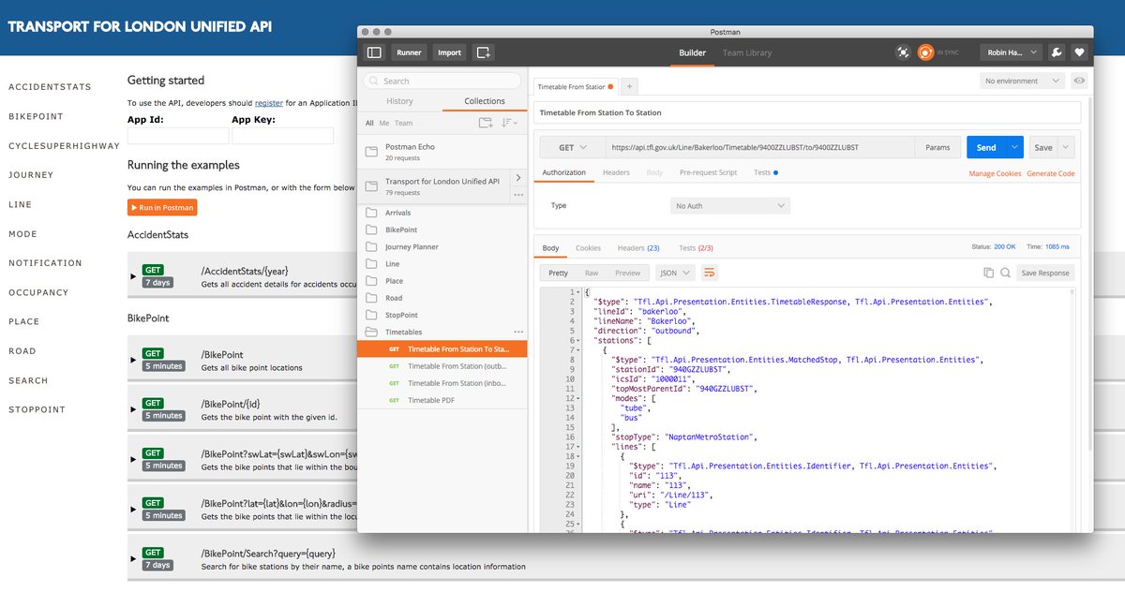1125x592 pixels.
Task: Select the Timetable From Station To Sta... request
Action: pos(442,348)
